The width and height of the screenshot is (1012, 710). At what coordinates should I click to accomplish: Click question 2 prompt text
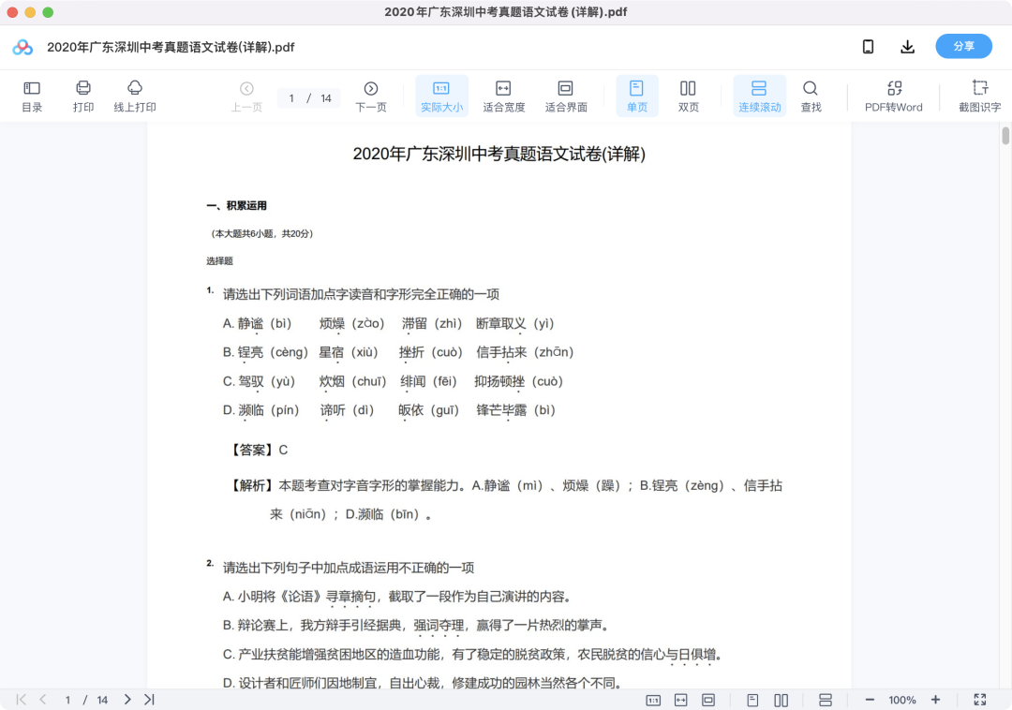[x=349, y=568]
